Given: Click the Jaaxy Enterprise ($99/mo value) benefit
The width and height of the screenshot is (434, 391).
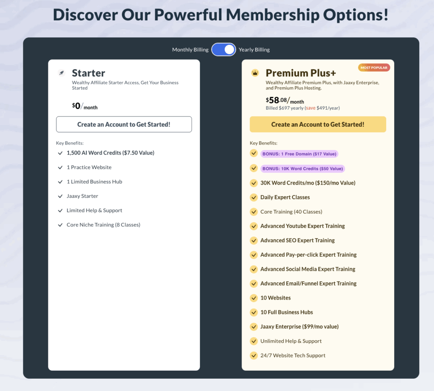Looking at the screenshot, I should [300, 327].
